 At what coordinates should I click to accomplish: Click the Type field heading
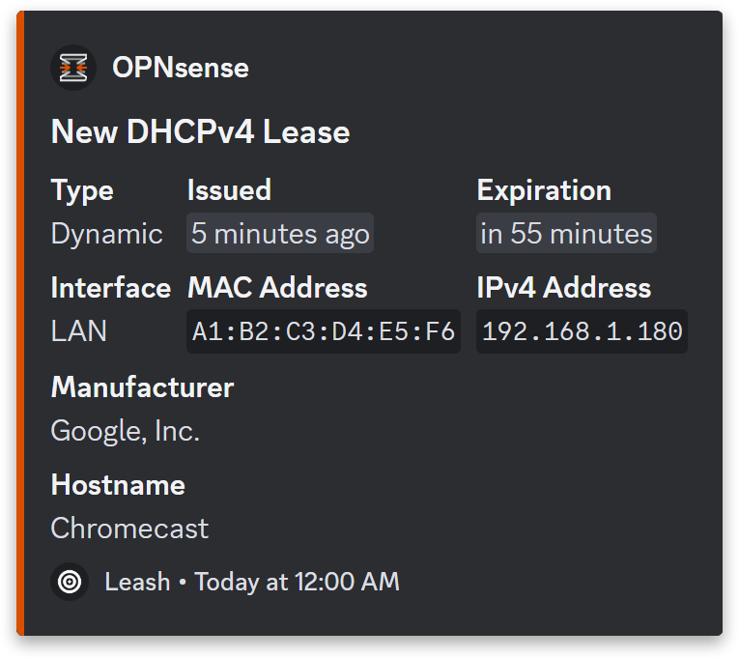(x=82, y=191)
